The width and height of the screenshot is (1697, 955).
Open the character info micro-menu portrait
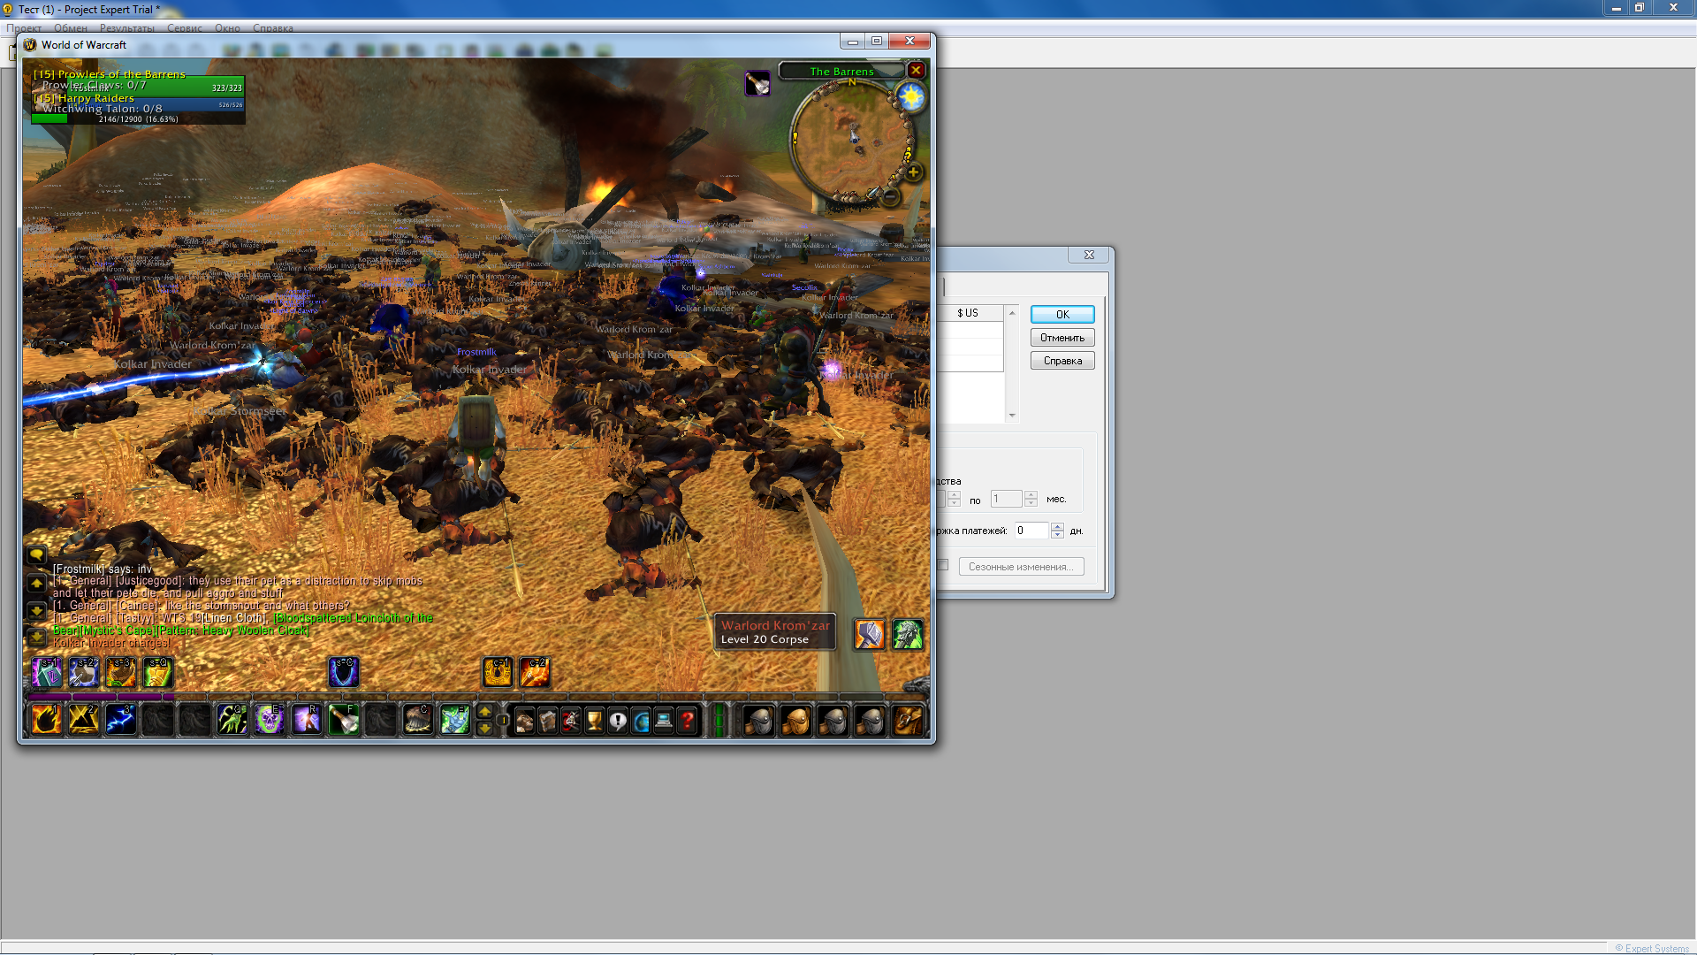[x=525, y=722]
